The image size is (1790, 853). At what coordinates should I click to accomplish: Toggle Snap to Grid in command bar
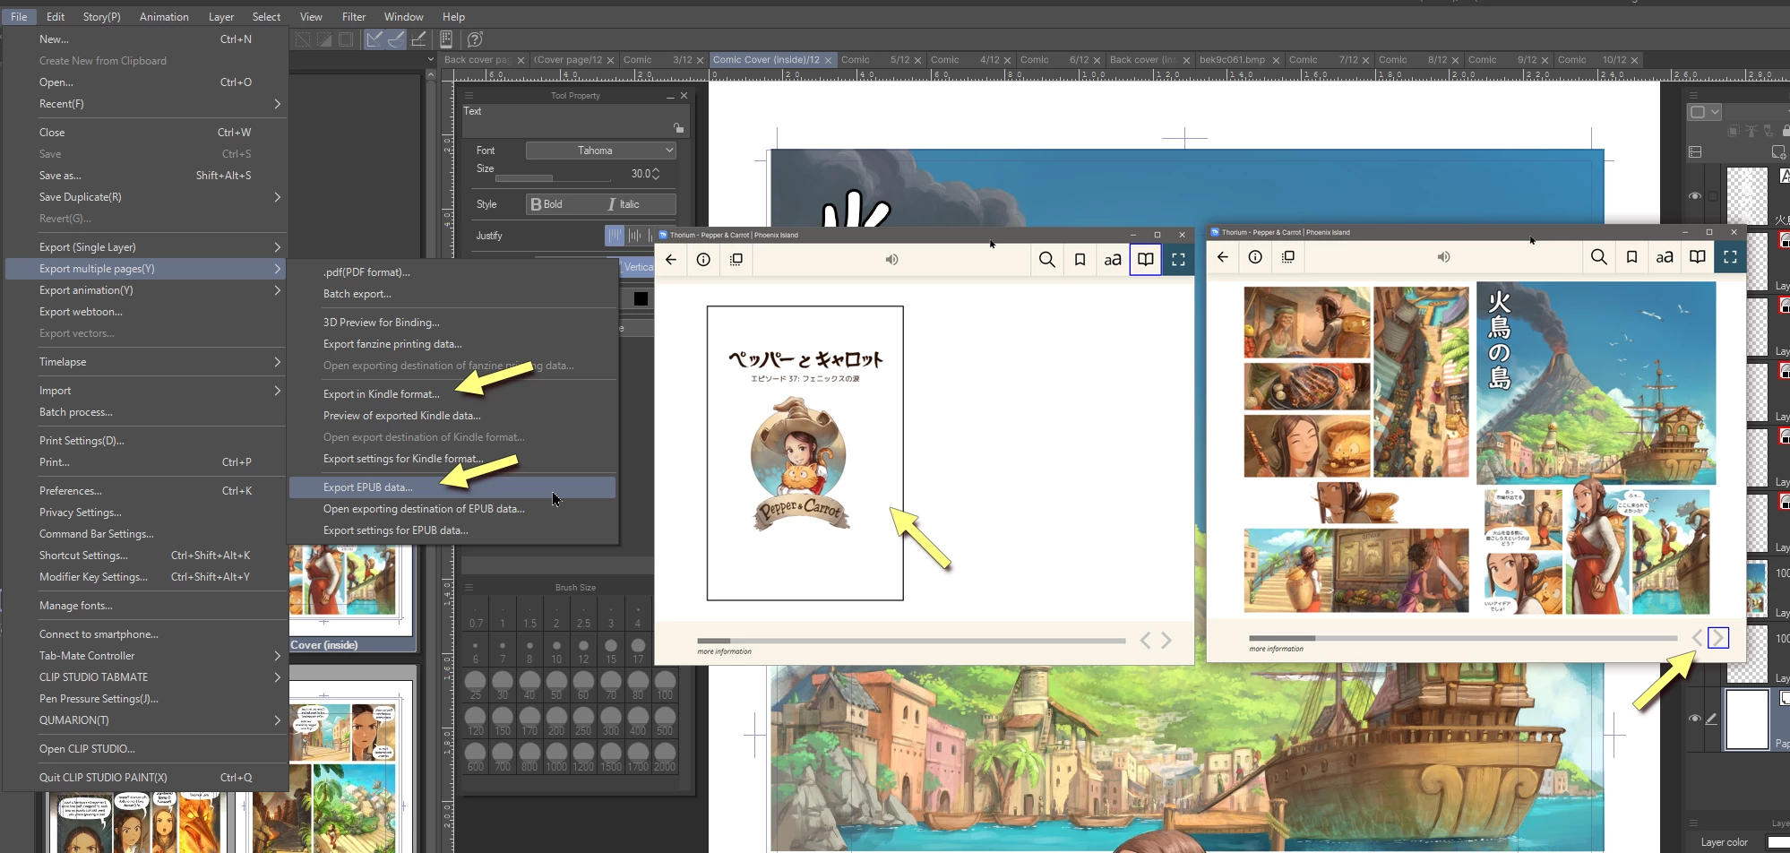click(x=418, y=39)
